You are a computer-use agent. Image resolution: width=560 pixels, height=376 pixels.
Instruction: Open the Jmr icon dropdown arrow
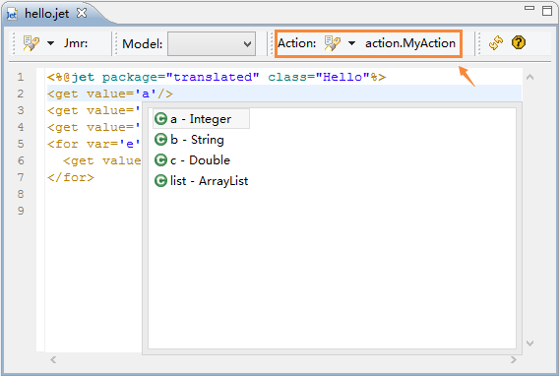point(50,43)
